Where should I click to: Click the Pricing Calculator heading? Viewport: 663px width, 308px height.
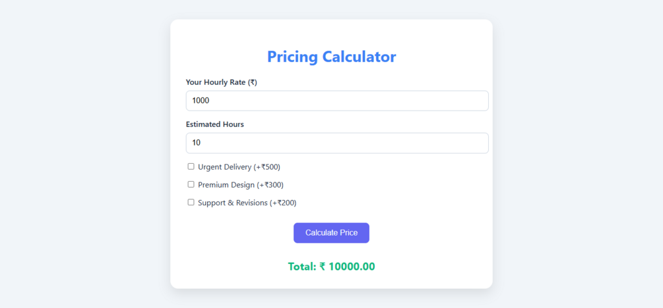pyautogui.click(x=331, y=57)
